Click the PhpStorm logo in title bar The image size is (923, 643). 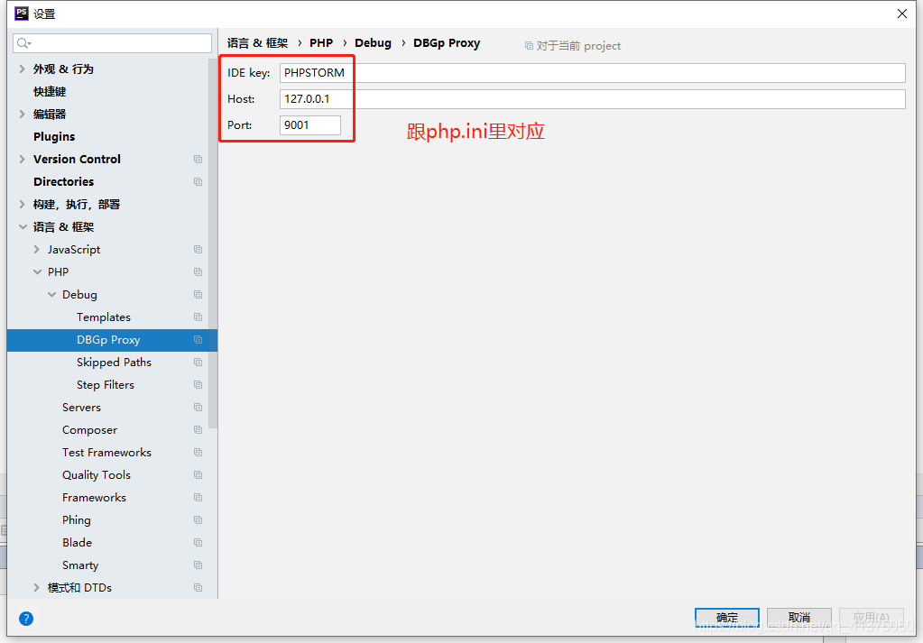[21, 13]
